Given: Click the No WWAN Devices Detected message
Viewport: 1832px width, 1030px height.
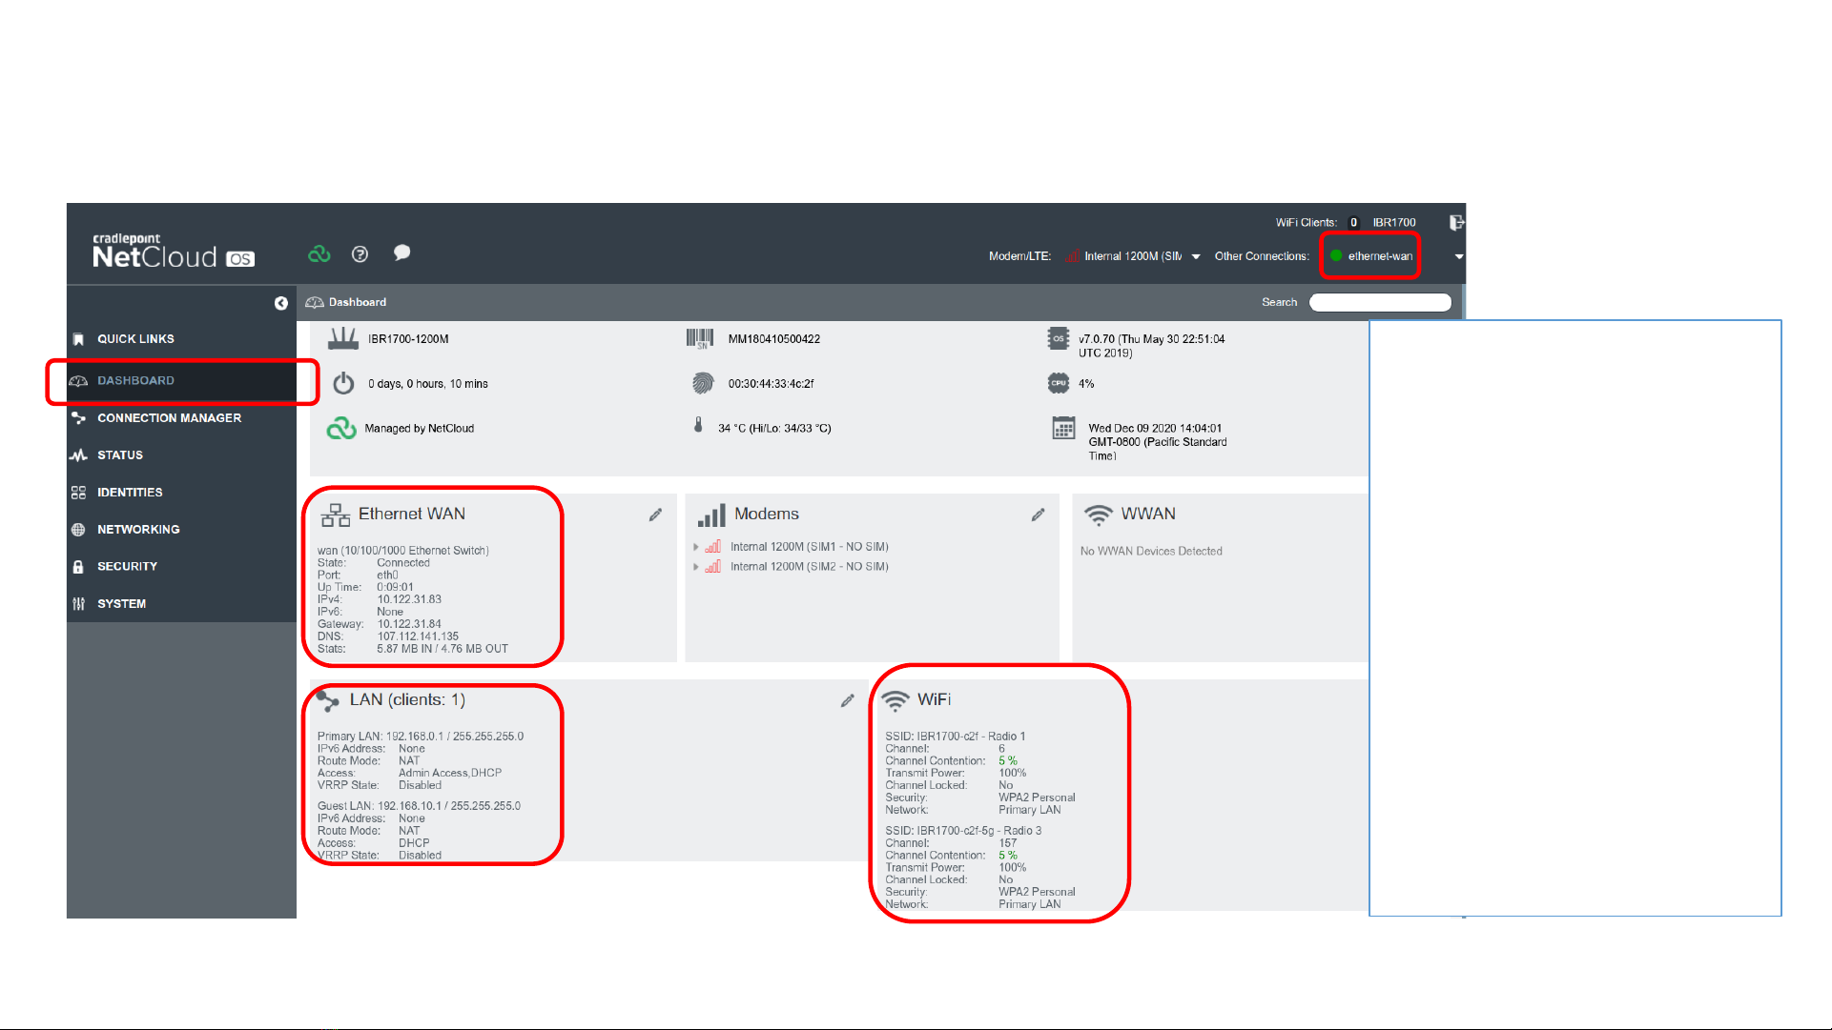Looking at the screenshot, I should click(x=1151, y=552).
